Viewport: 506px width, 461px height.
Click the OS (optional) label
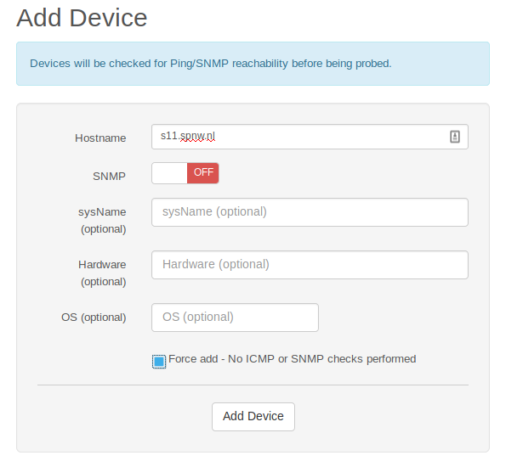(x=94, y=318)
